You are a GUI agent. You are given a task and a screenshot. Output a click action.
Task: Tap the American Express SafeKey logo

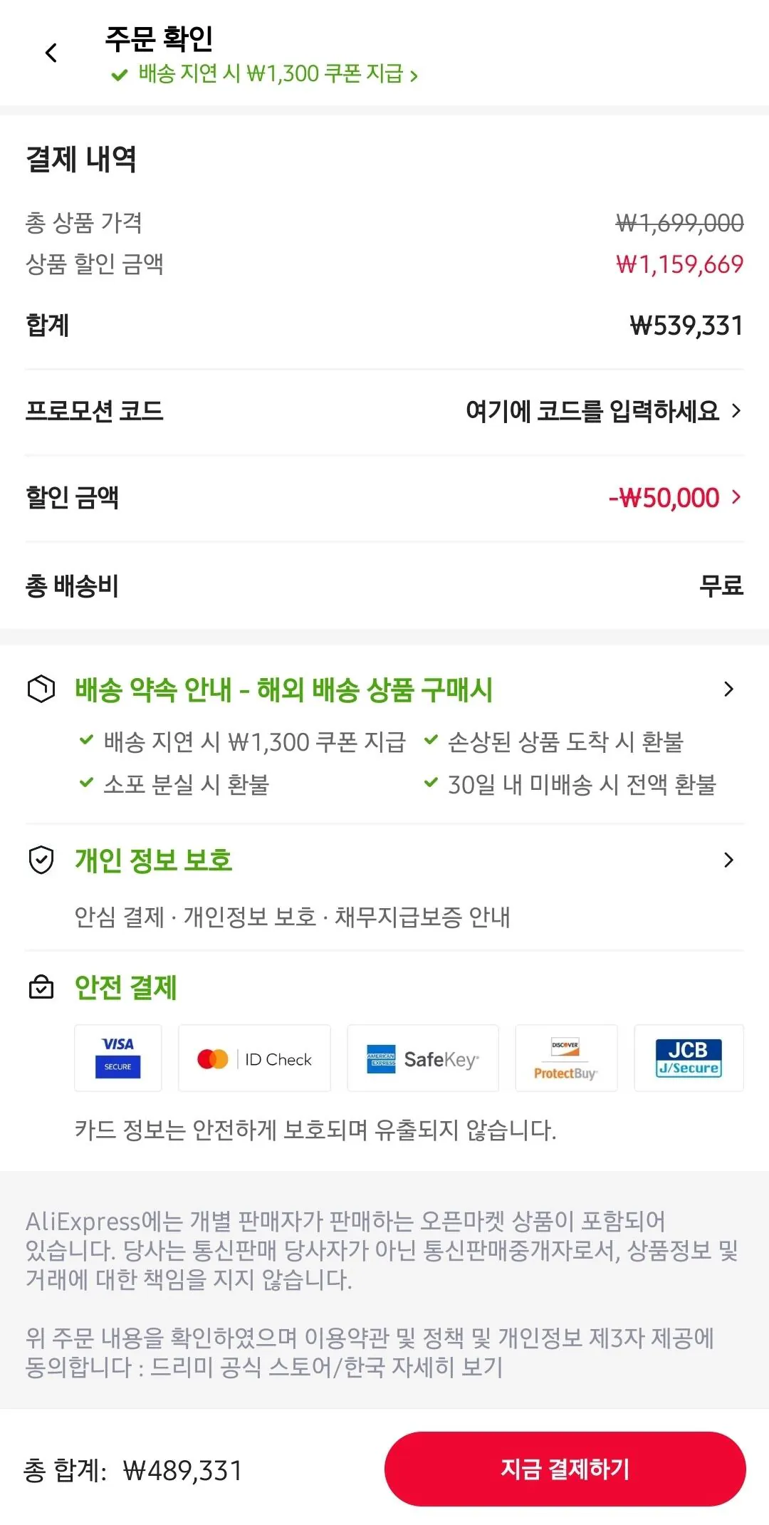pos(423,1058)
